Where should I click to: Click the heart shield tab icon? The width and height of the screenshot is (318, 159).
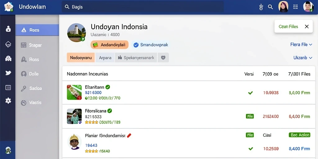pos(163,57)
